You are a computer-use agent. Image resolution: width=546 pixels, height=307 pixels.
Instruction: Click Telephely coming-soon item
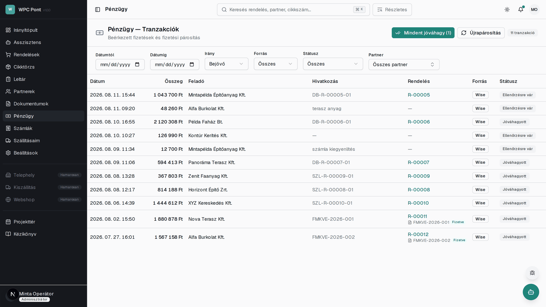coord(43,175)
